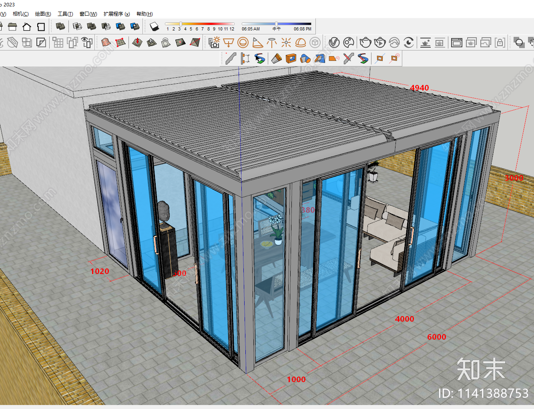The image size is (534, 409).
Task: Open the 窗口(W) window menu
Action: pos(88,14)
